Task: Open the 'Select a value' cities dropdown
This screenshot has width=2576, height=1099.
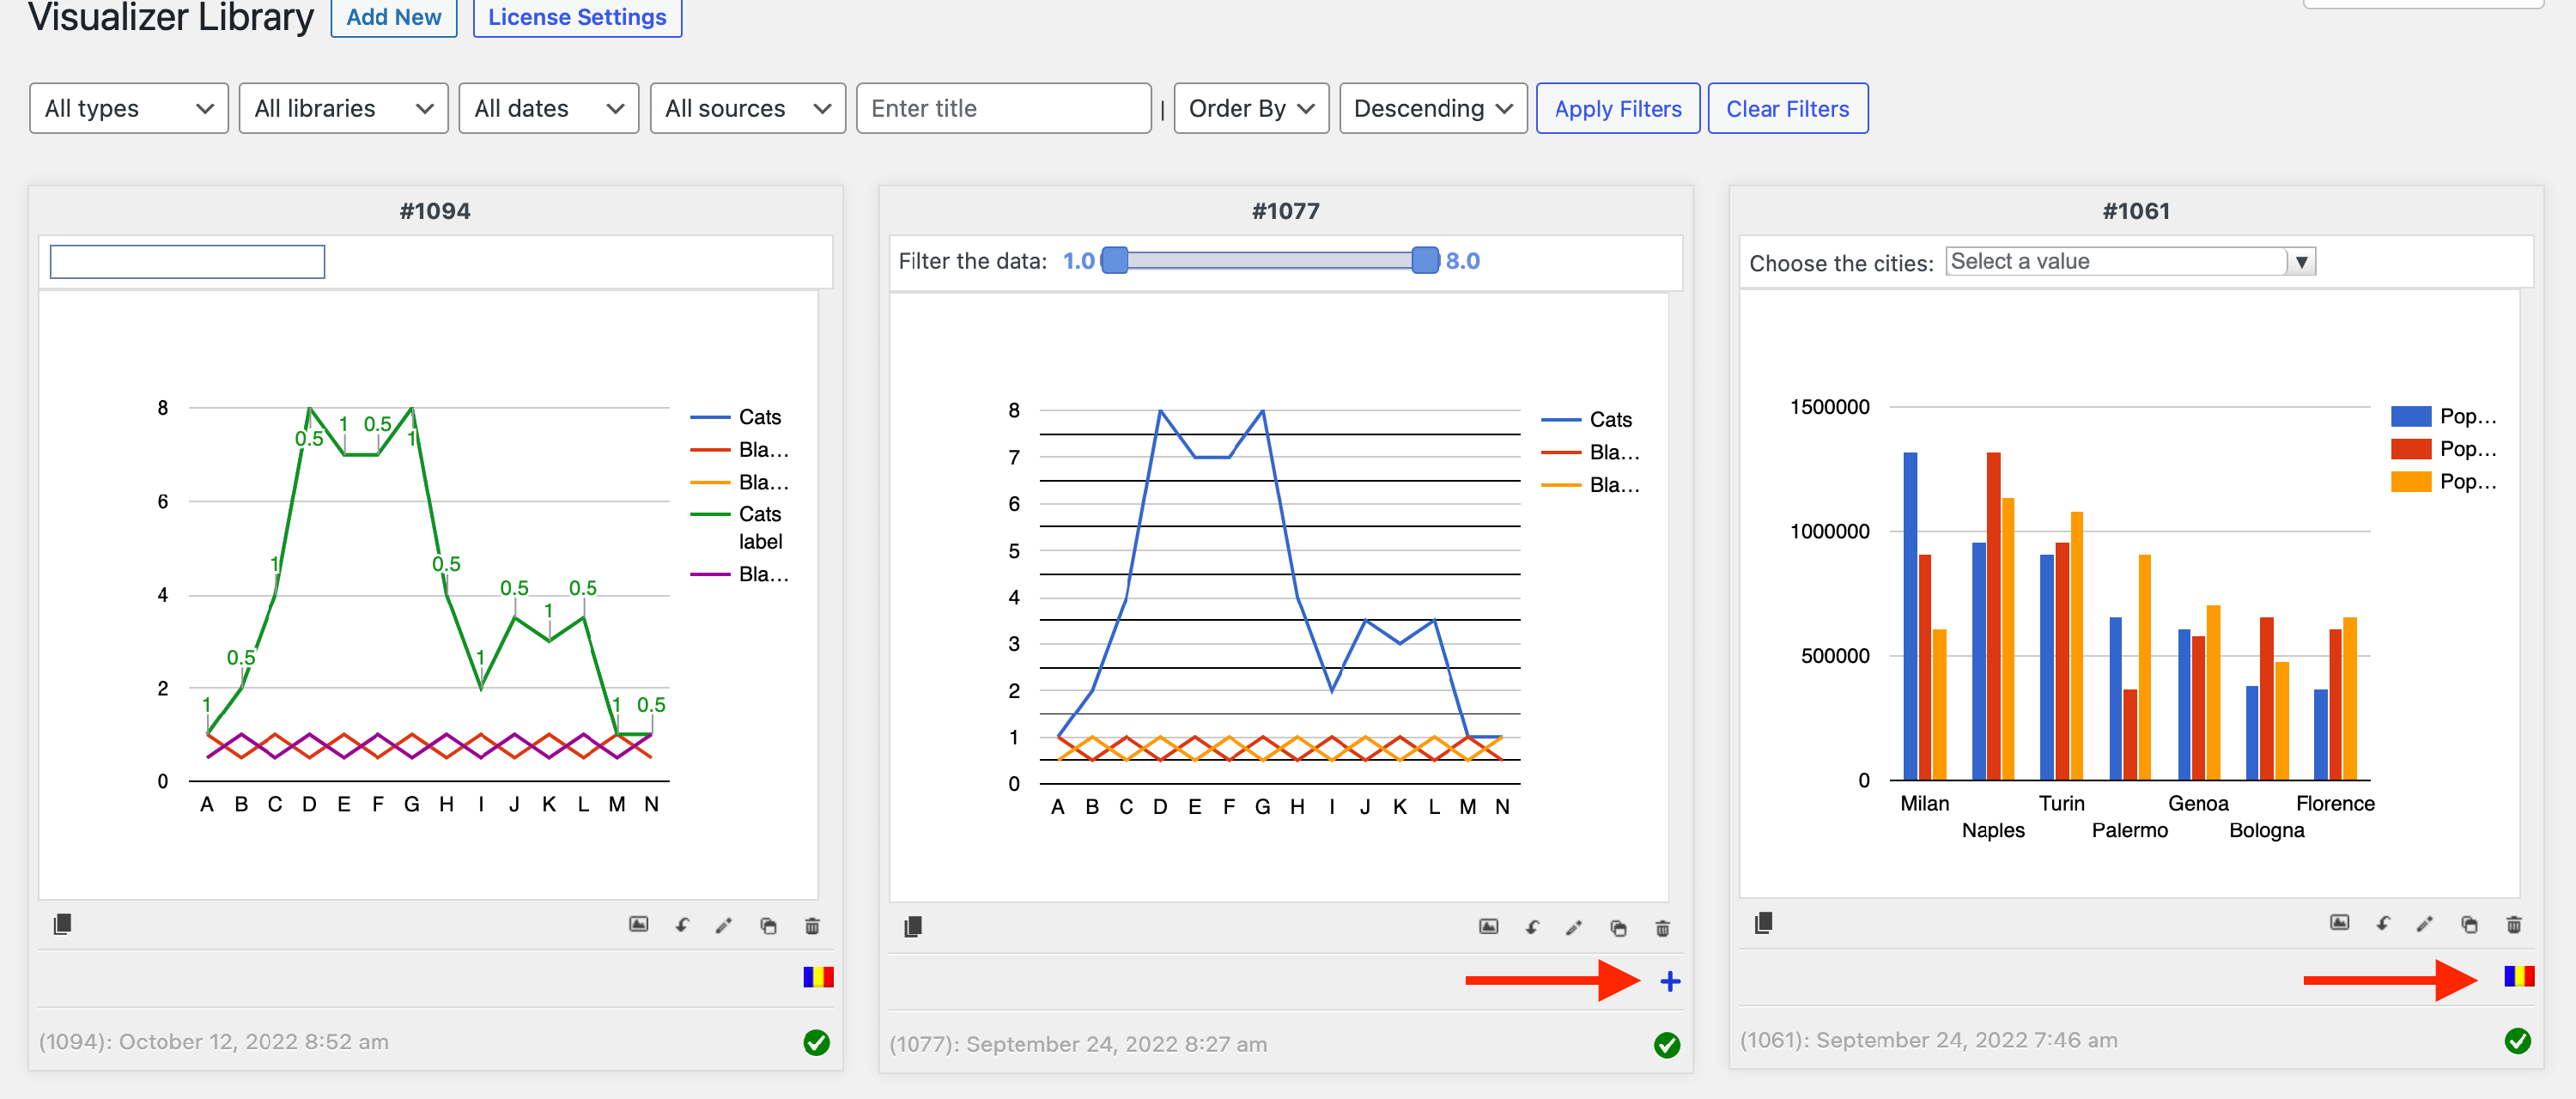Action: [2130, 261]
